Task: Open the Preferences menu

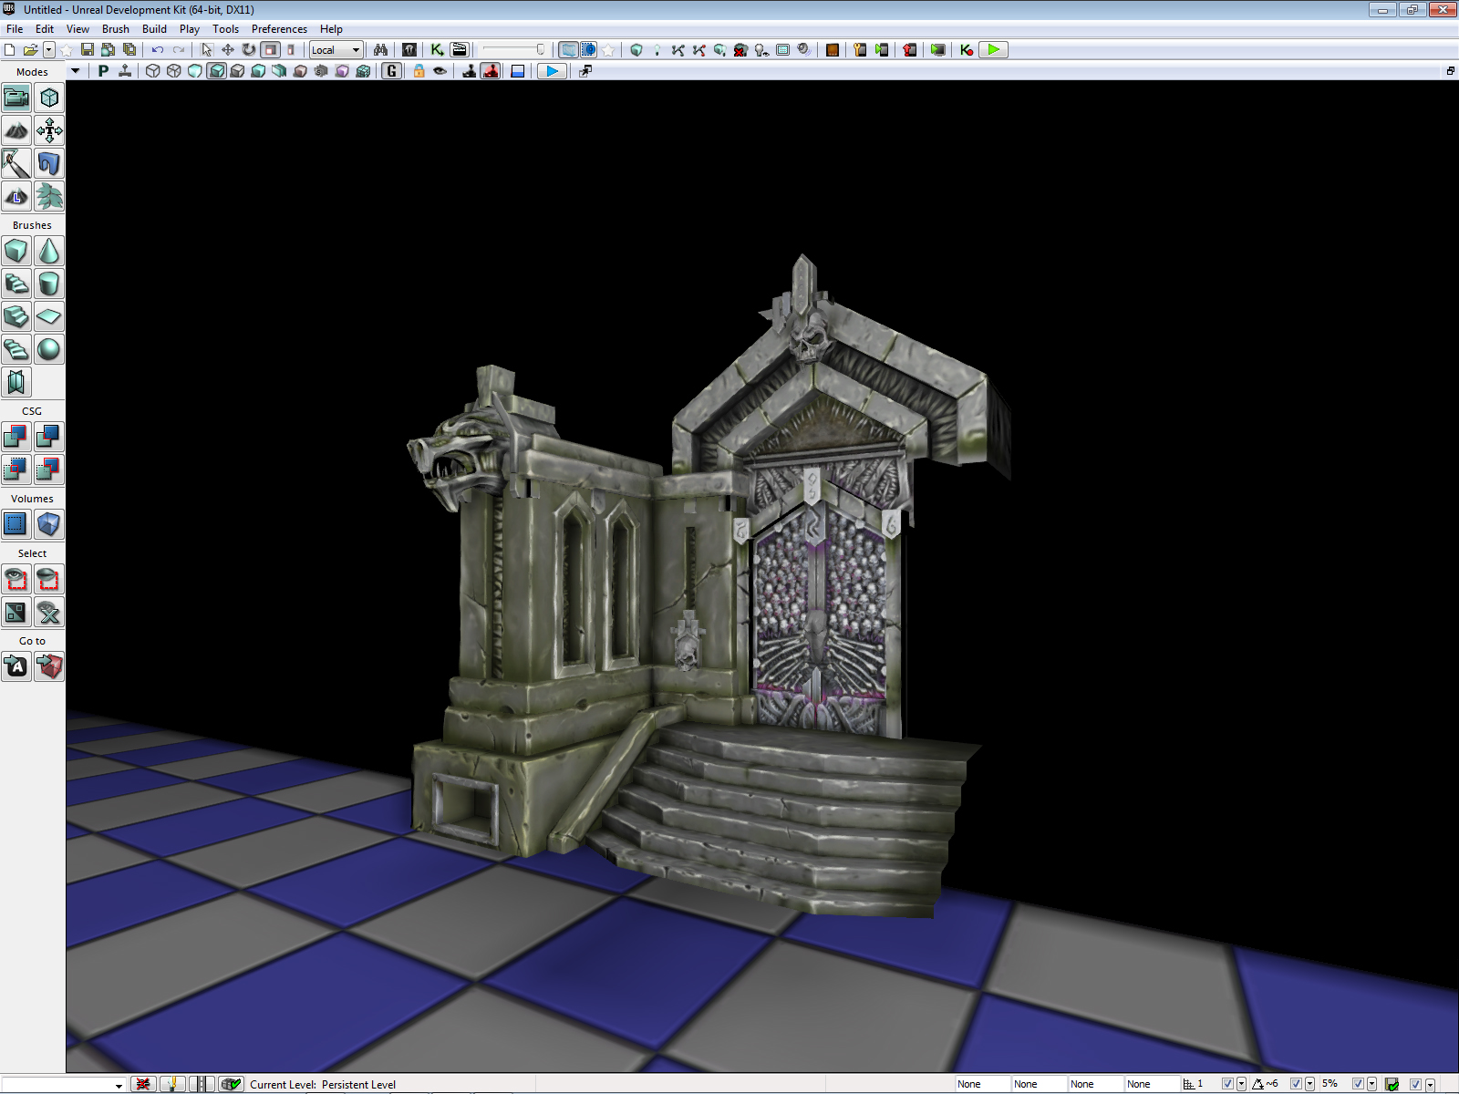Action: pos(279,29)
